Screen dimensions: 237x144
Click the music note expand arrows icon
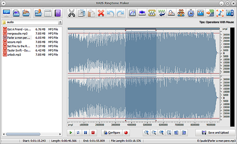pos(220,13)
